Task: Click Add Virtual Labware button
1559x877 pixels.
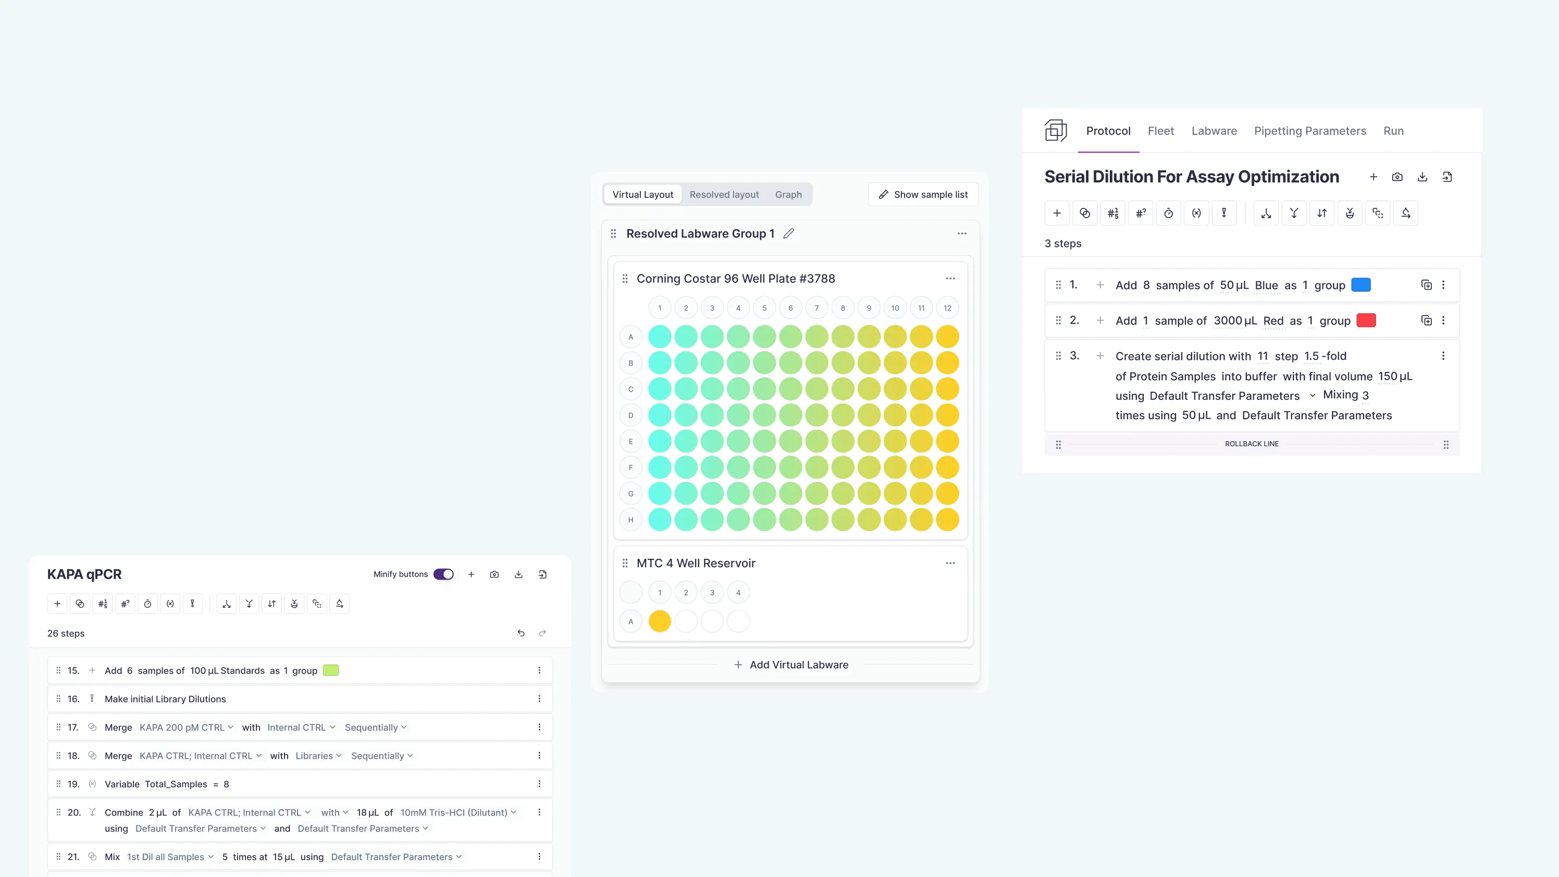Action: pos(790,665)
